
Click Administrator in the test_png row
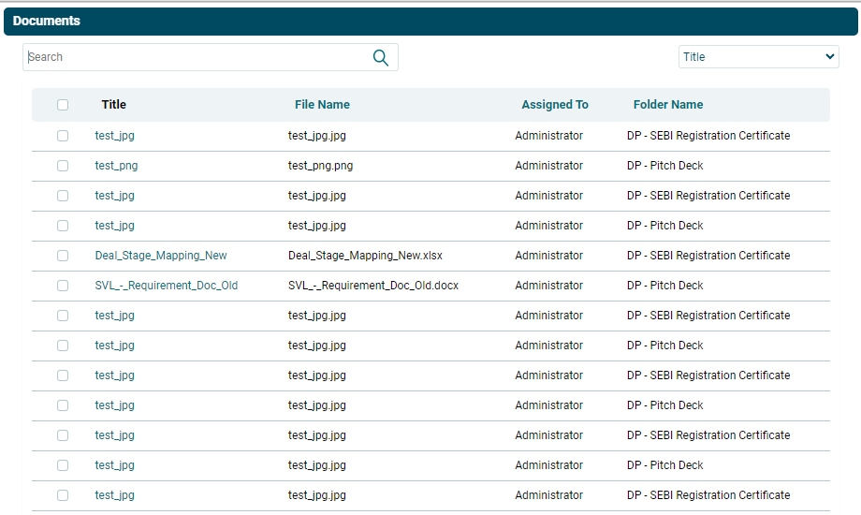coord(548,166)
